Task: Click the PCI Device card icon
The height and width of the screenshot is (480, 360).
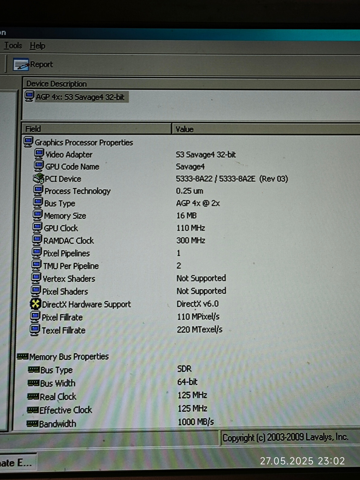Action: pos(38,178)
